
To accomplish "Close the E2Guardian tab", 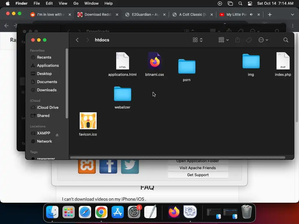I will (x=164, y=15).
